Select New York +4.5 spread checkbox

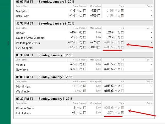pos(84,69)
